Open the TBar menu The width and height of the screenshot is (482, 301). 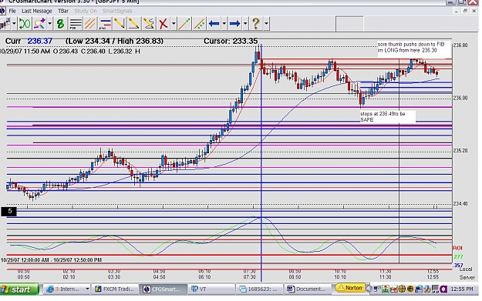click(x=63, y=11)
